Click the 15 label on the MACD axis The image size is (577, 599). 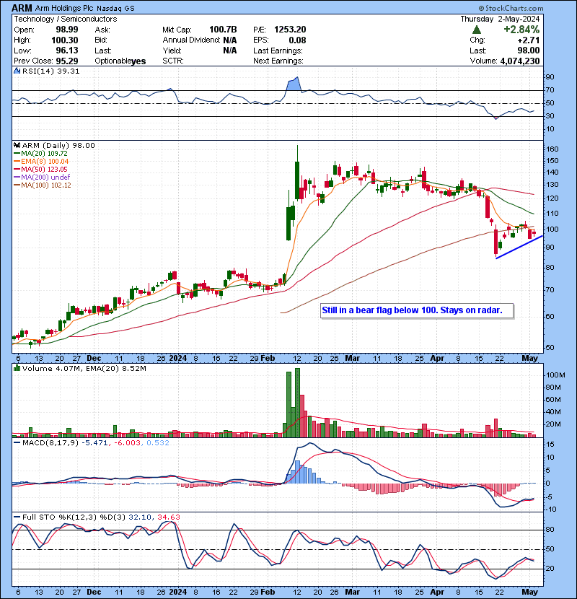pos(550,444)
